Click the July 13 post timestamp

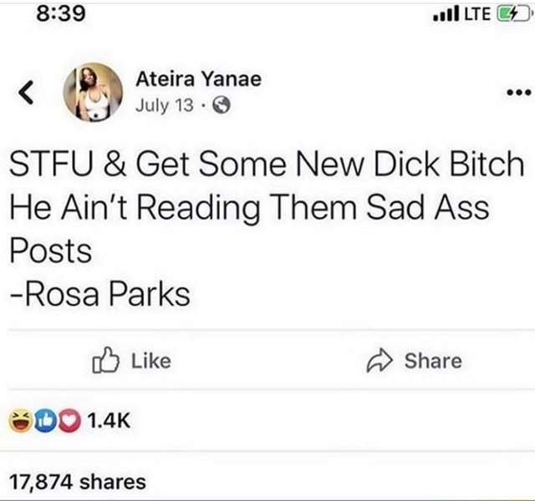click(x=165, y=105)
